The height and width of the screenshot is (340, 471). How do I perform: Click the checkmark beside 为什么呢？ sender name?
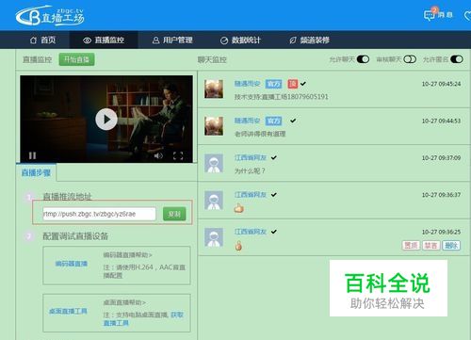[274, 157]
